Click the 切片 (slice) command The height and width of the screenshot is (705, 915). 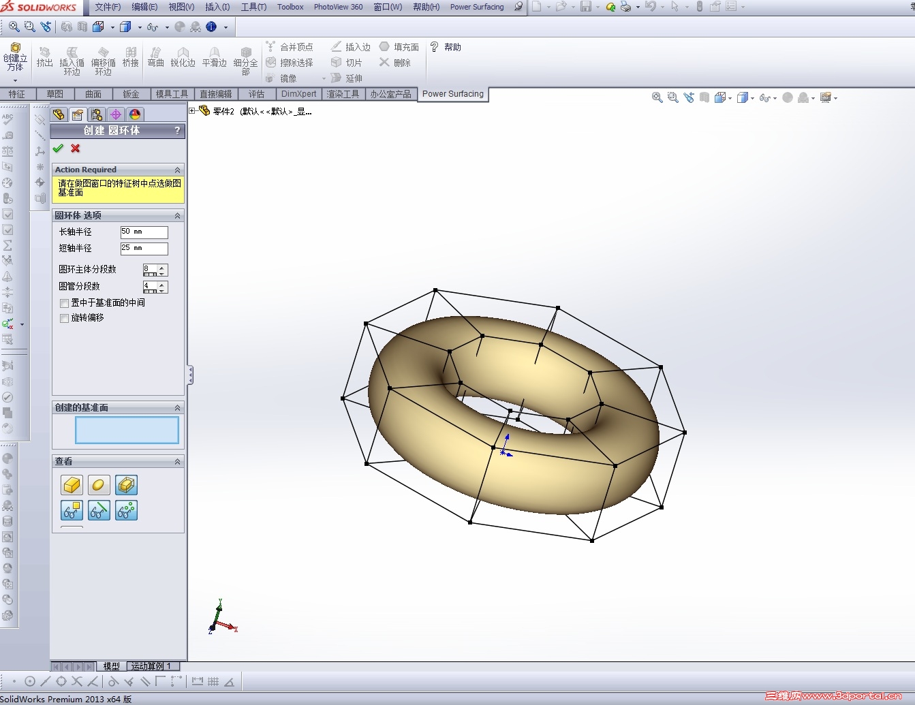coord(347,63)
